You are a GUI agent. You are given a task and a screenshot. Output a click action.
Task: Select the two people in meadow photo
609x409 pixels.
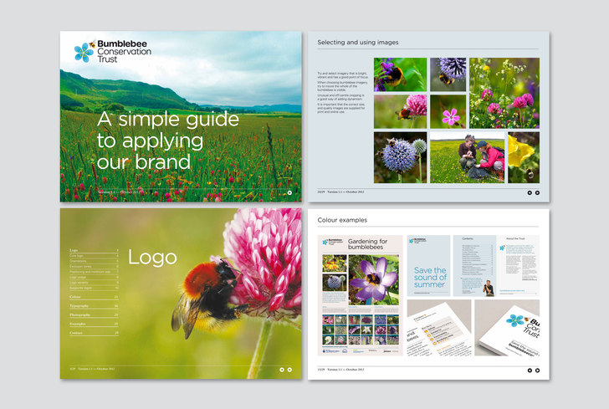(468, 157)
